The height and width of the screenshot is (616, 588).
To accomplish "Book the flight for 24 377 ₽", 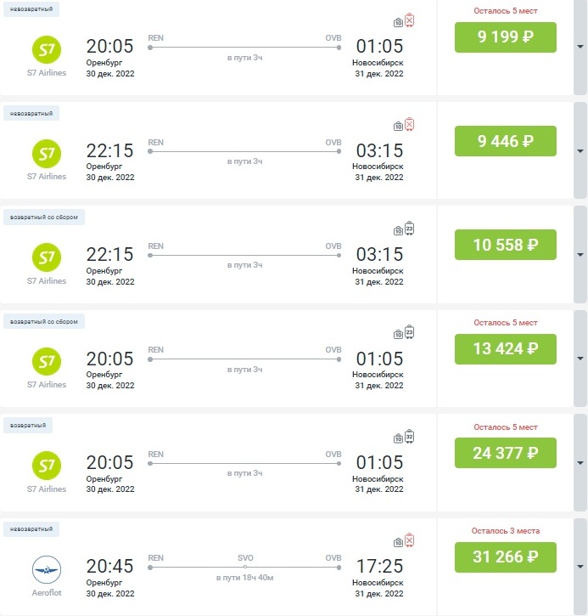I will [x=505, y=453].
